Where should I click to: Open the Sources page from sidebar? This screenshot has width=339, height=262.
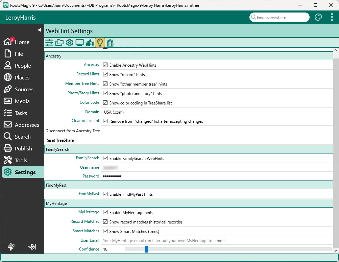[24, 90]
